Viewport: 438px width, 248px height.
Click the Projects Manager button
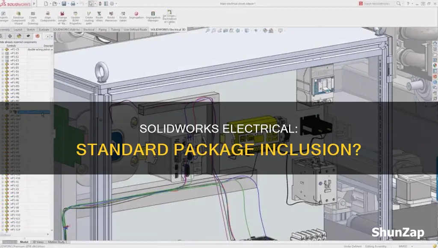tap(4, 17)
